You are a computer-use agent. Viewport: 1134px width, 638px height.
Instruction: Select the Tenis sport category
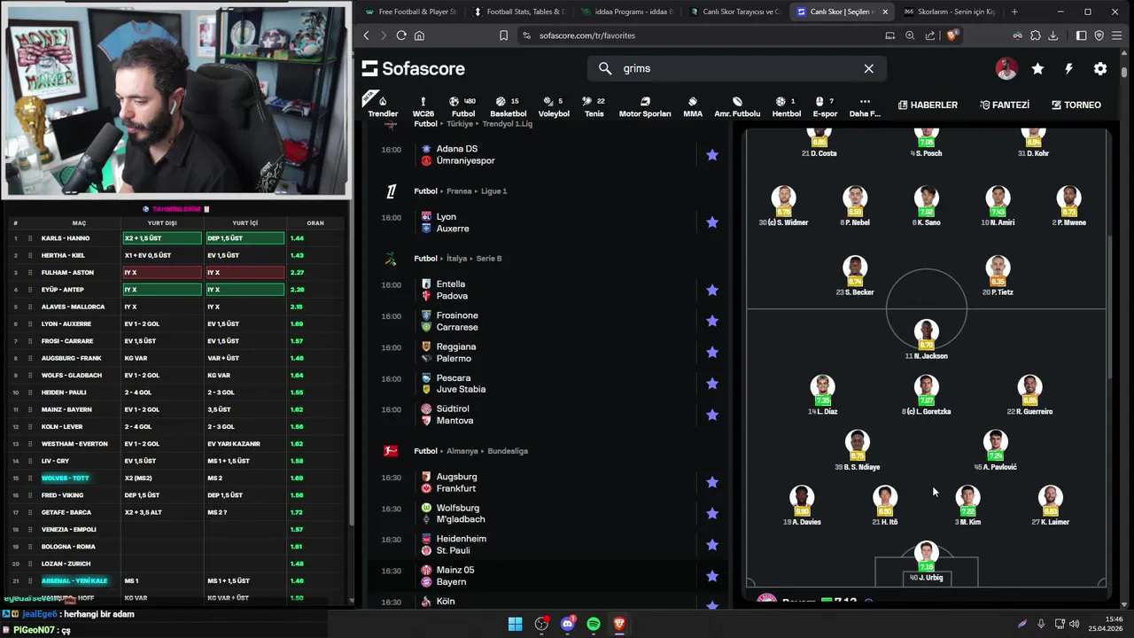click(594, 106)
